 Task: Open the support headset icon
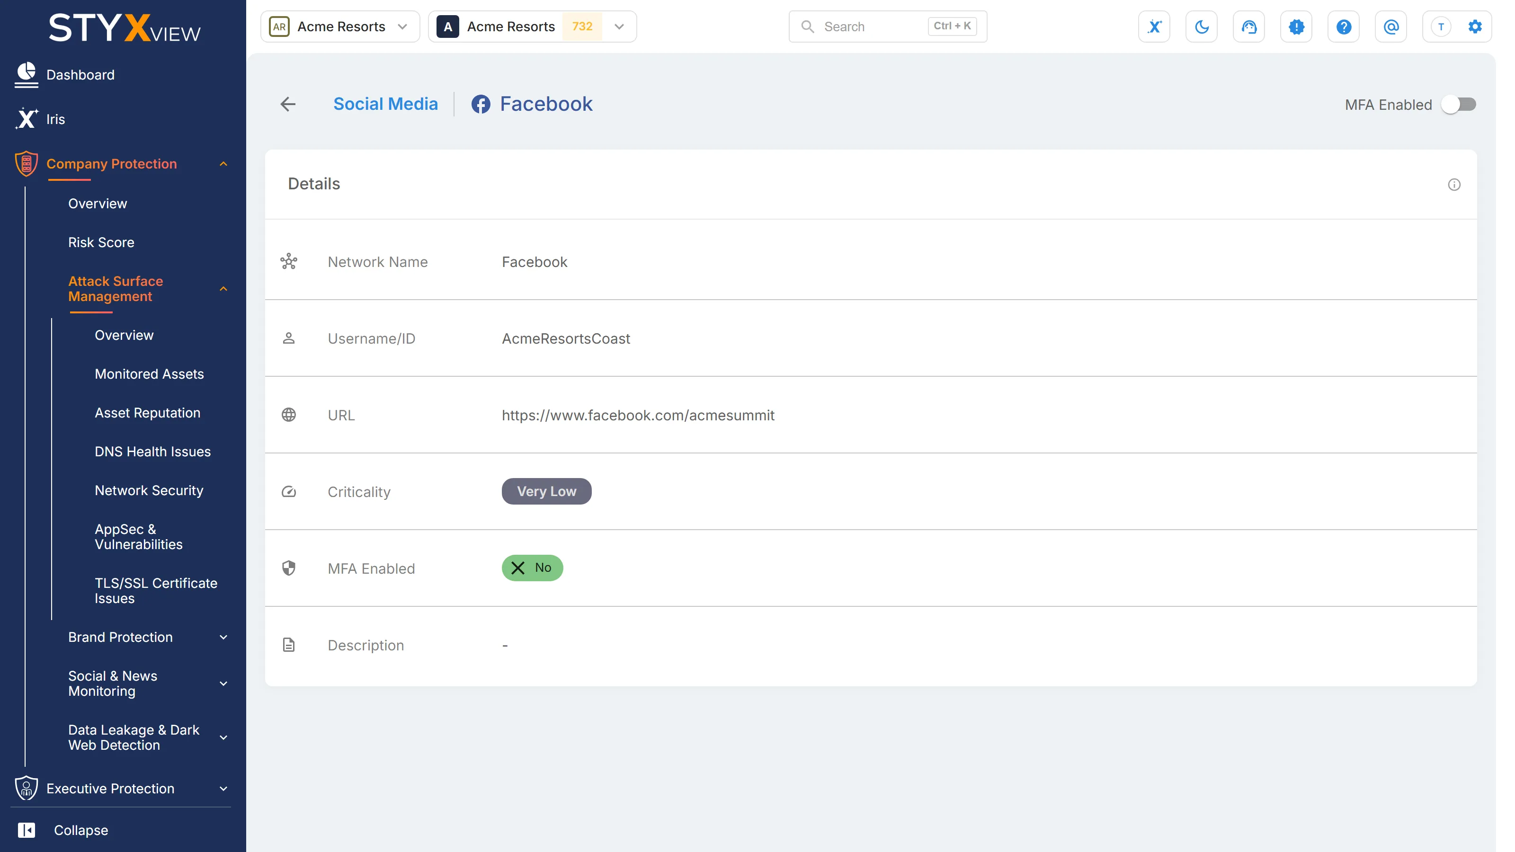pos(1248,27)
